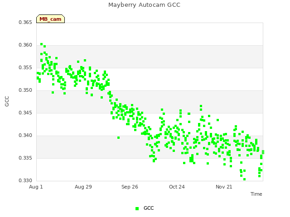
Task: Click the 0.340 y-axis value
Action: click(x=25, y=136)
